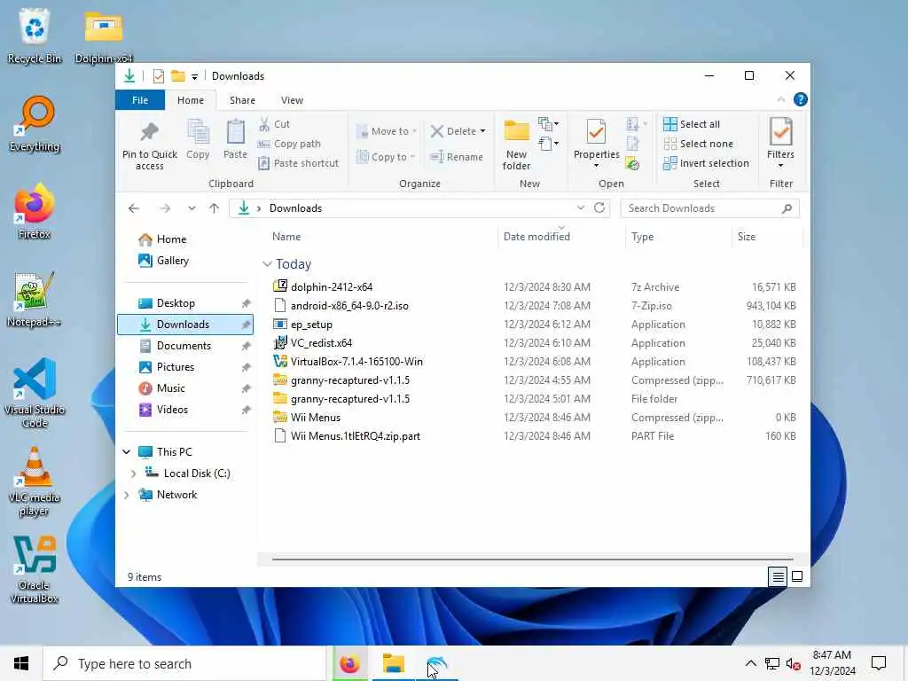Viewport: 908px width, 681px height.
Task: Expand address bar history dropdown
Action: click(580, 207)
